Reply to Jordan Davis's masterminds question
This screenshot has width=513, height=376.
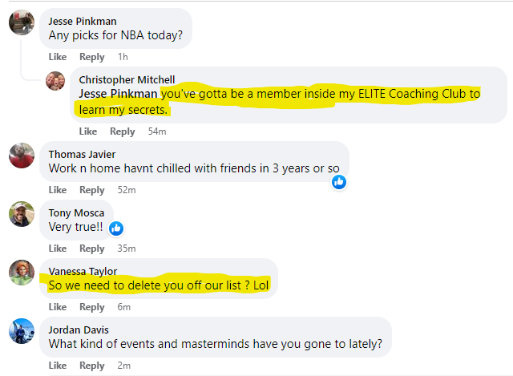[x=92, y=366]
